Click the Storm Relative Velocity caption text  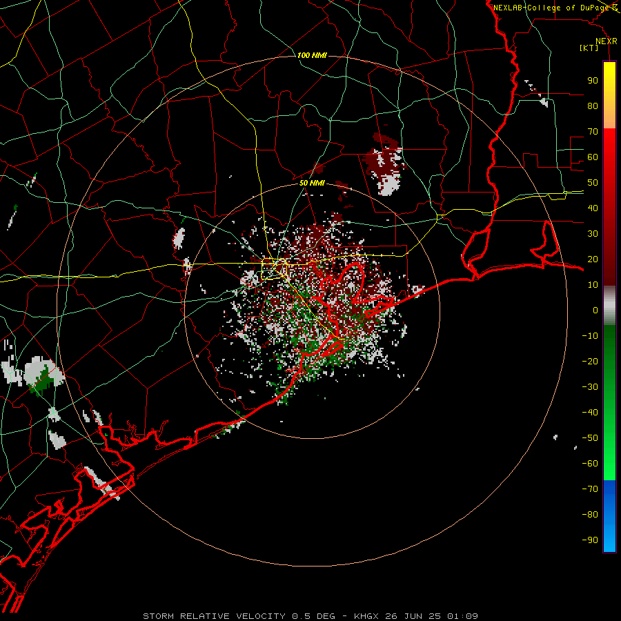[310, 616]
